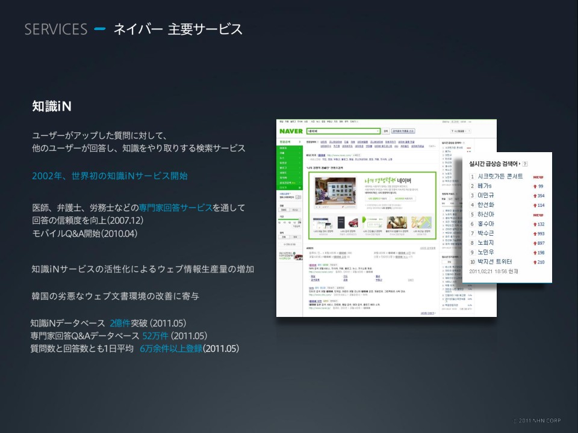Click the up arrow next to 897
Image resolution: width=578 pixels, height=433 pixels.
(535, 244)
